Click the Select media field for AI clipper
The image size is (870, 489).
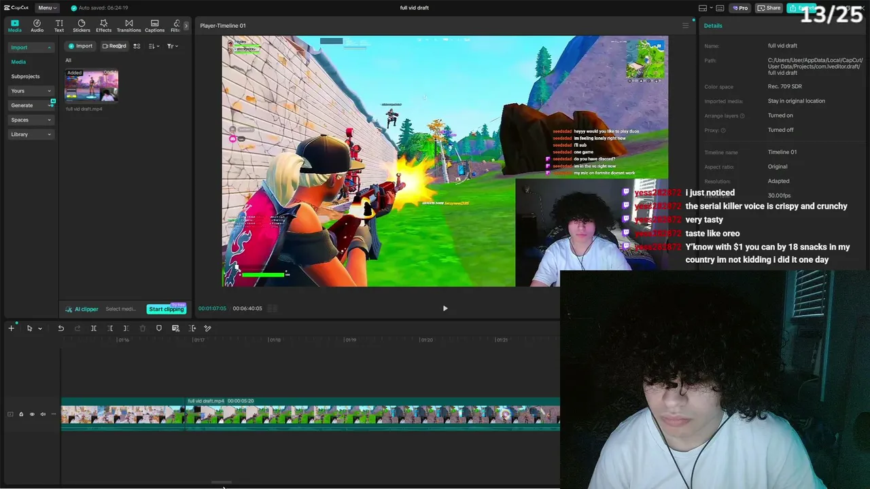(x=121, y=309)
